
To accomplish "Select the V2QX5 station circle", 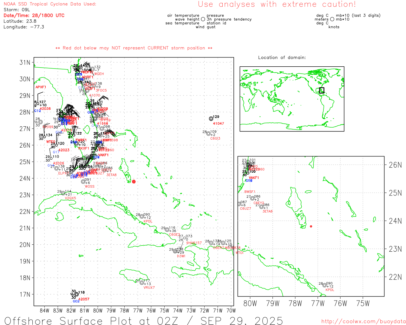I will (63, 193).
